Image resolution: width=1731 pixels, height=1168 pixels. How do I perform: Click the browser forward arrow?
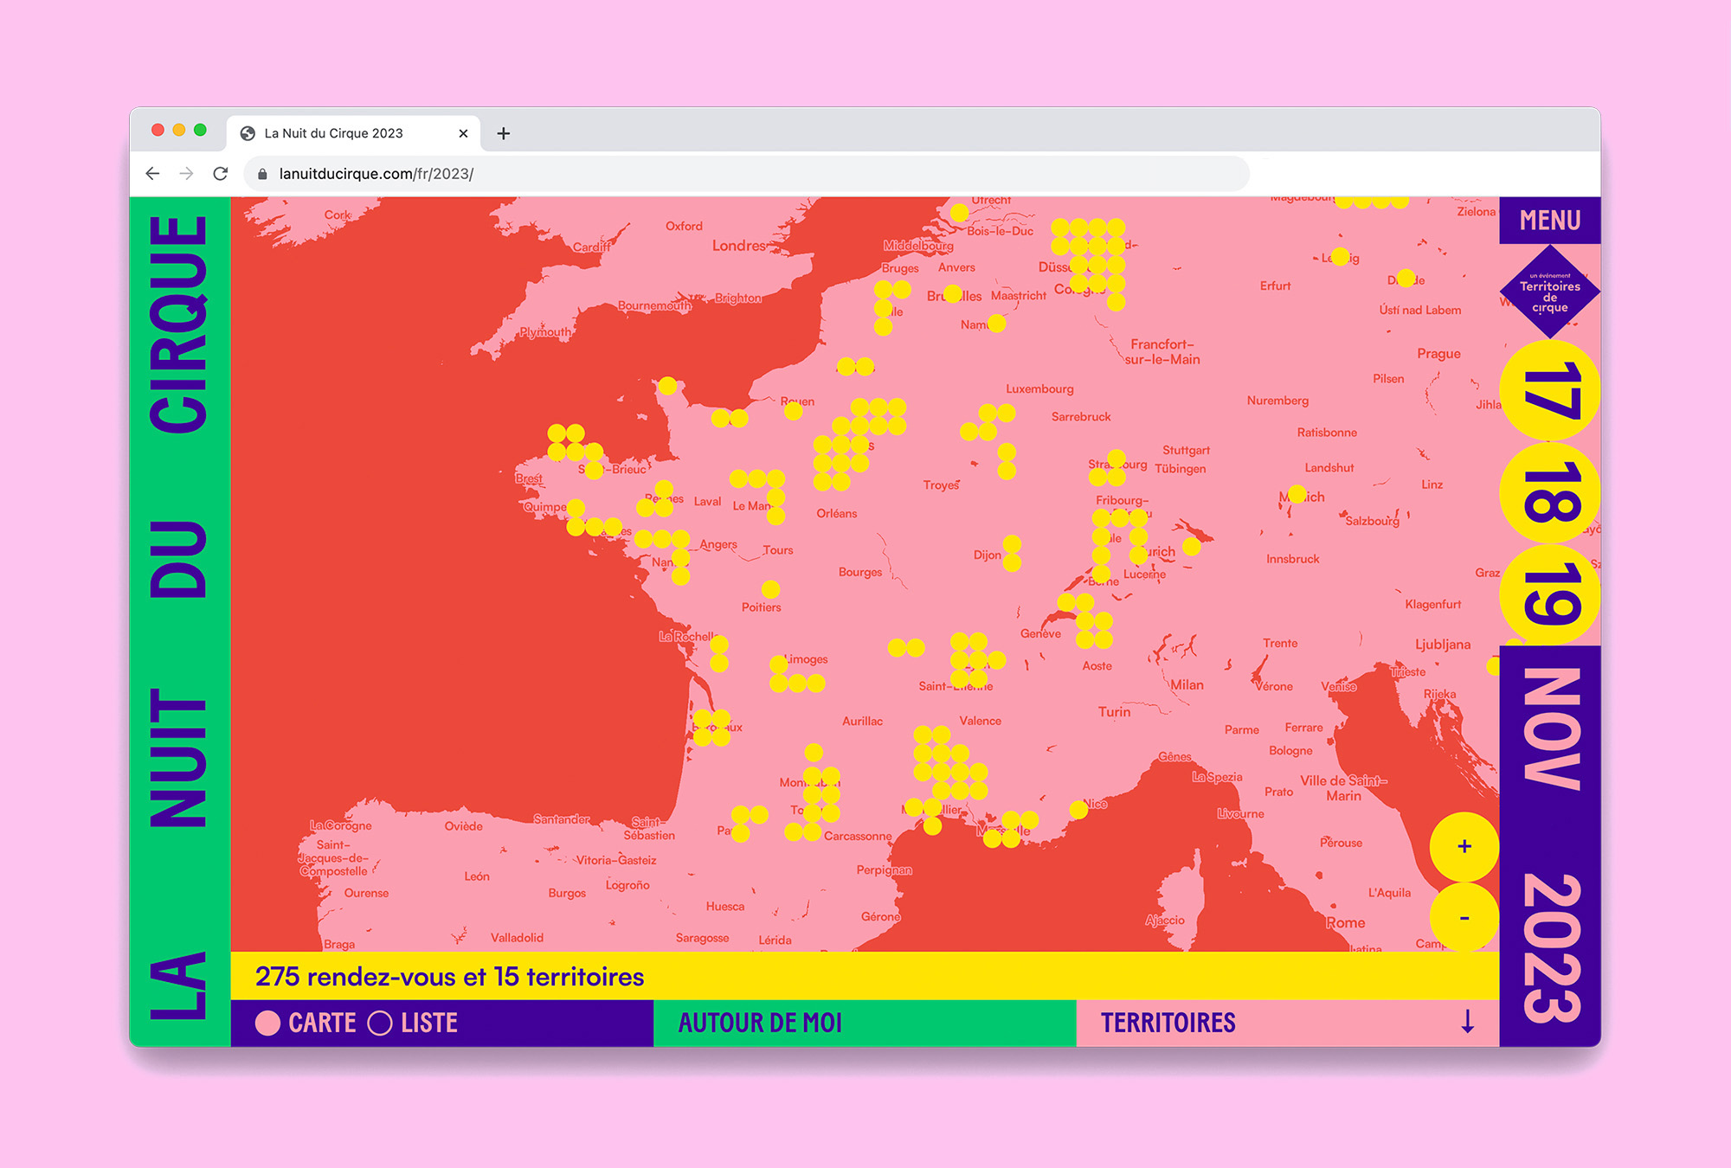[x=186, y=174]
